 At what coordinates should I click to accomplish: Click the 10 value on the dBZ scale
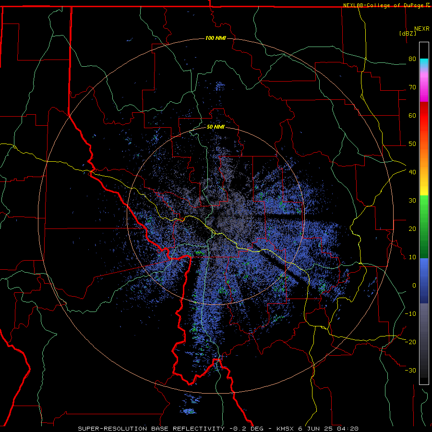(x=412, y=257)
